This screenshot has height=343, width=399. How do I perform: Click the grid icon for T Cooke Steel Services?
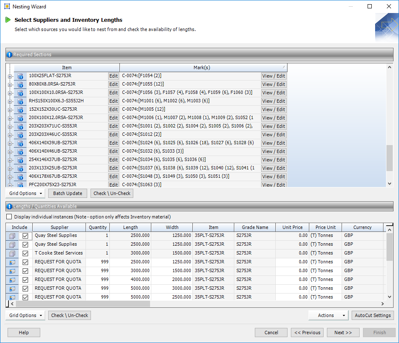coord(12,253)
